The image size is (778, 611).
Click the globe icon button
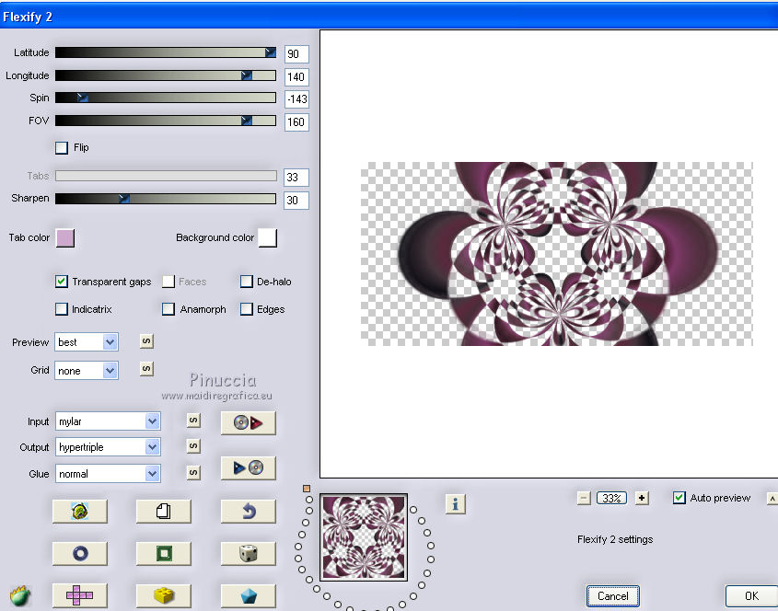coord(79,511)
